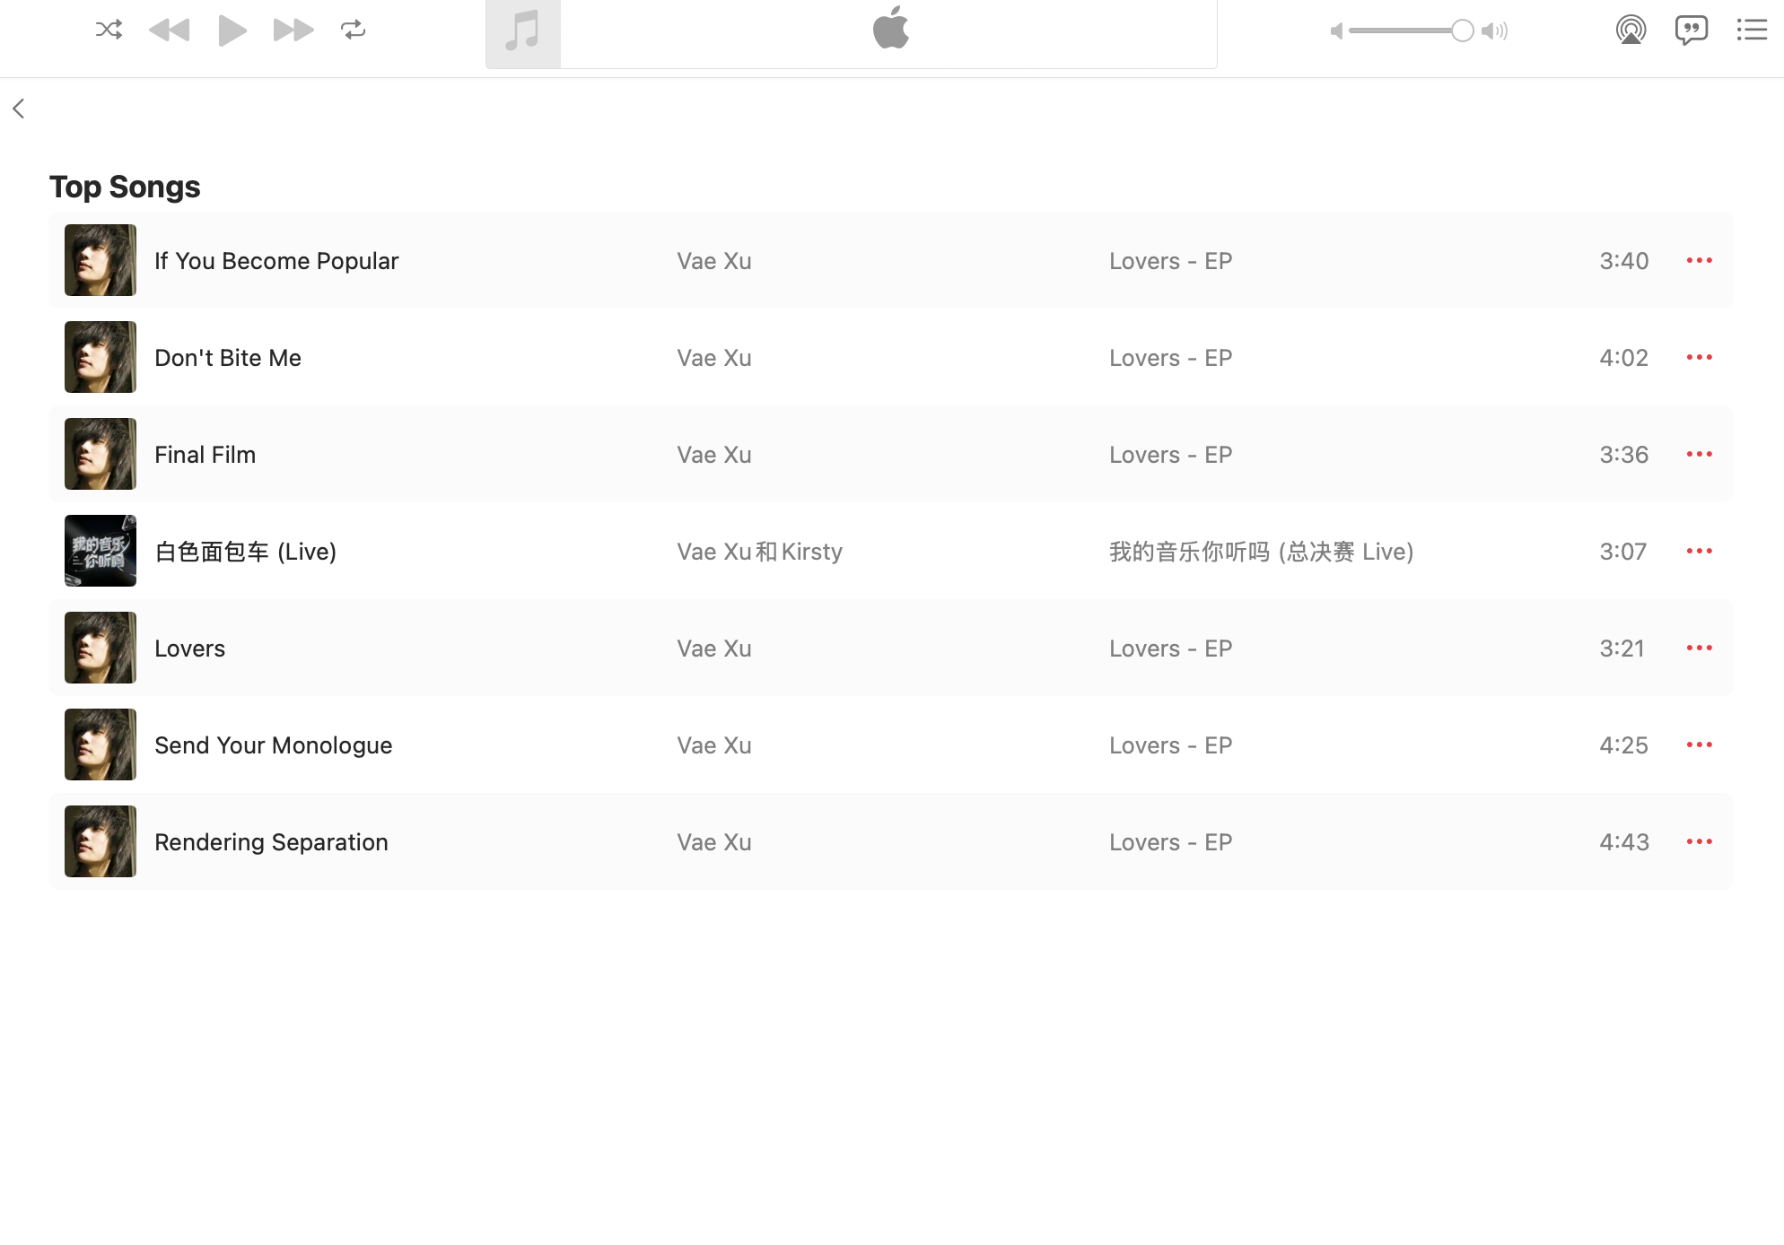Mute using the low volume speaker icon

pos(1336,30)
